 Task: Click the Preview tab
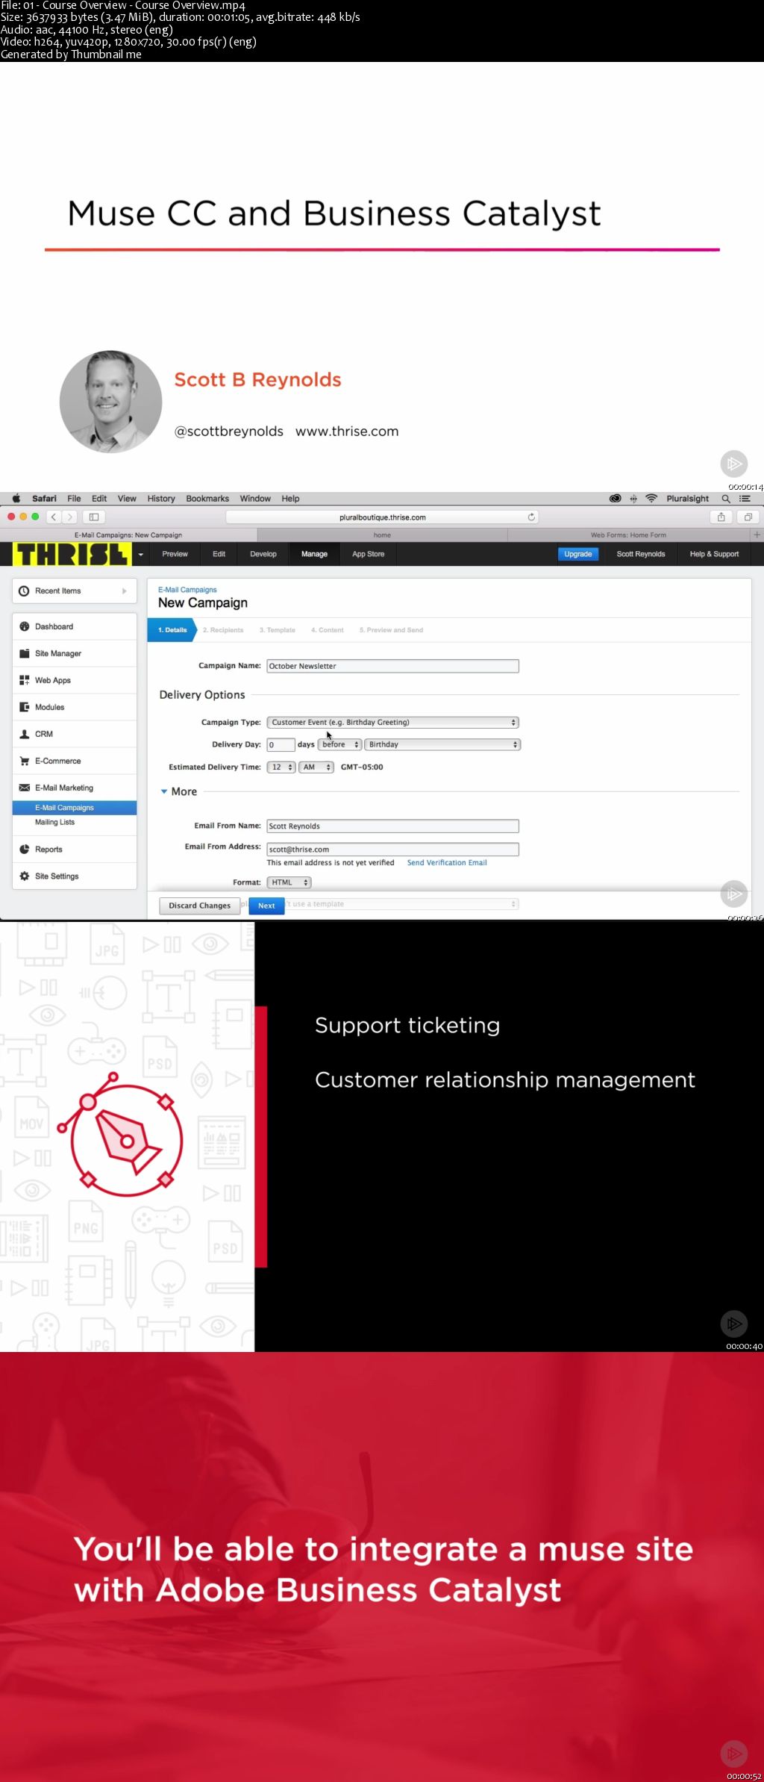point(175,554)
